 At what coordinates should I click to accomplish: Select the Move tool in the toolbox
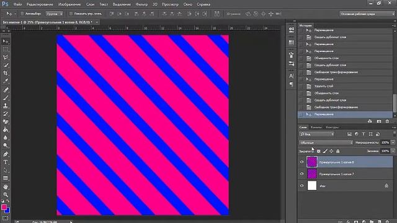(x=6, y=42)
